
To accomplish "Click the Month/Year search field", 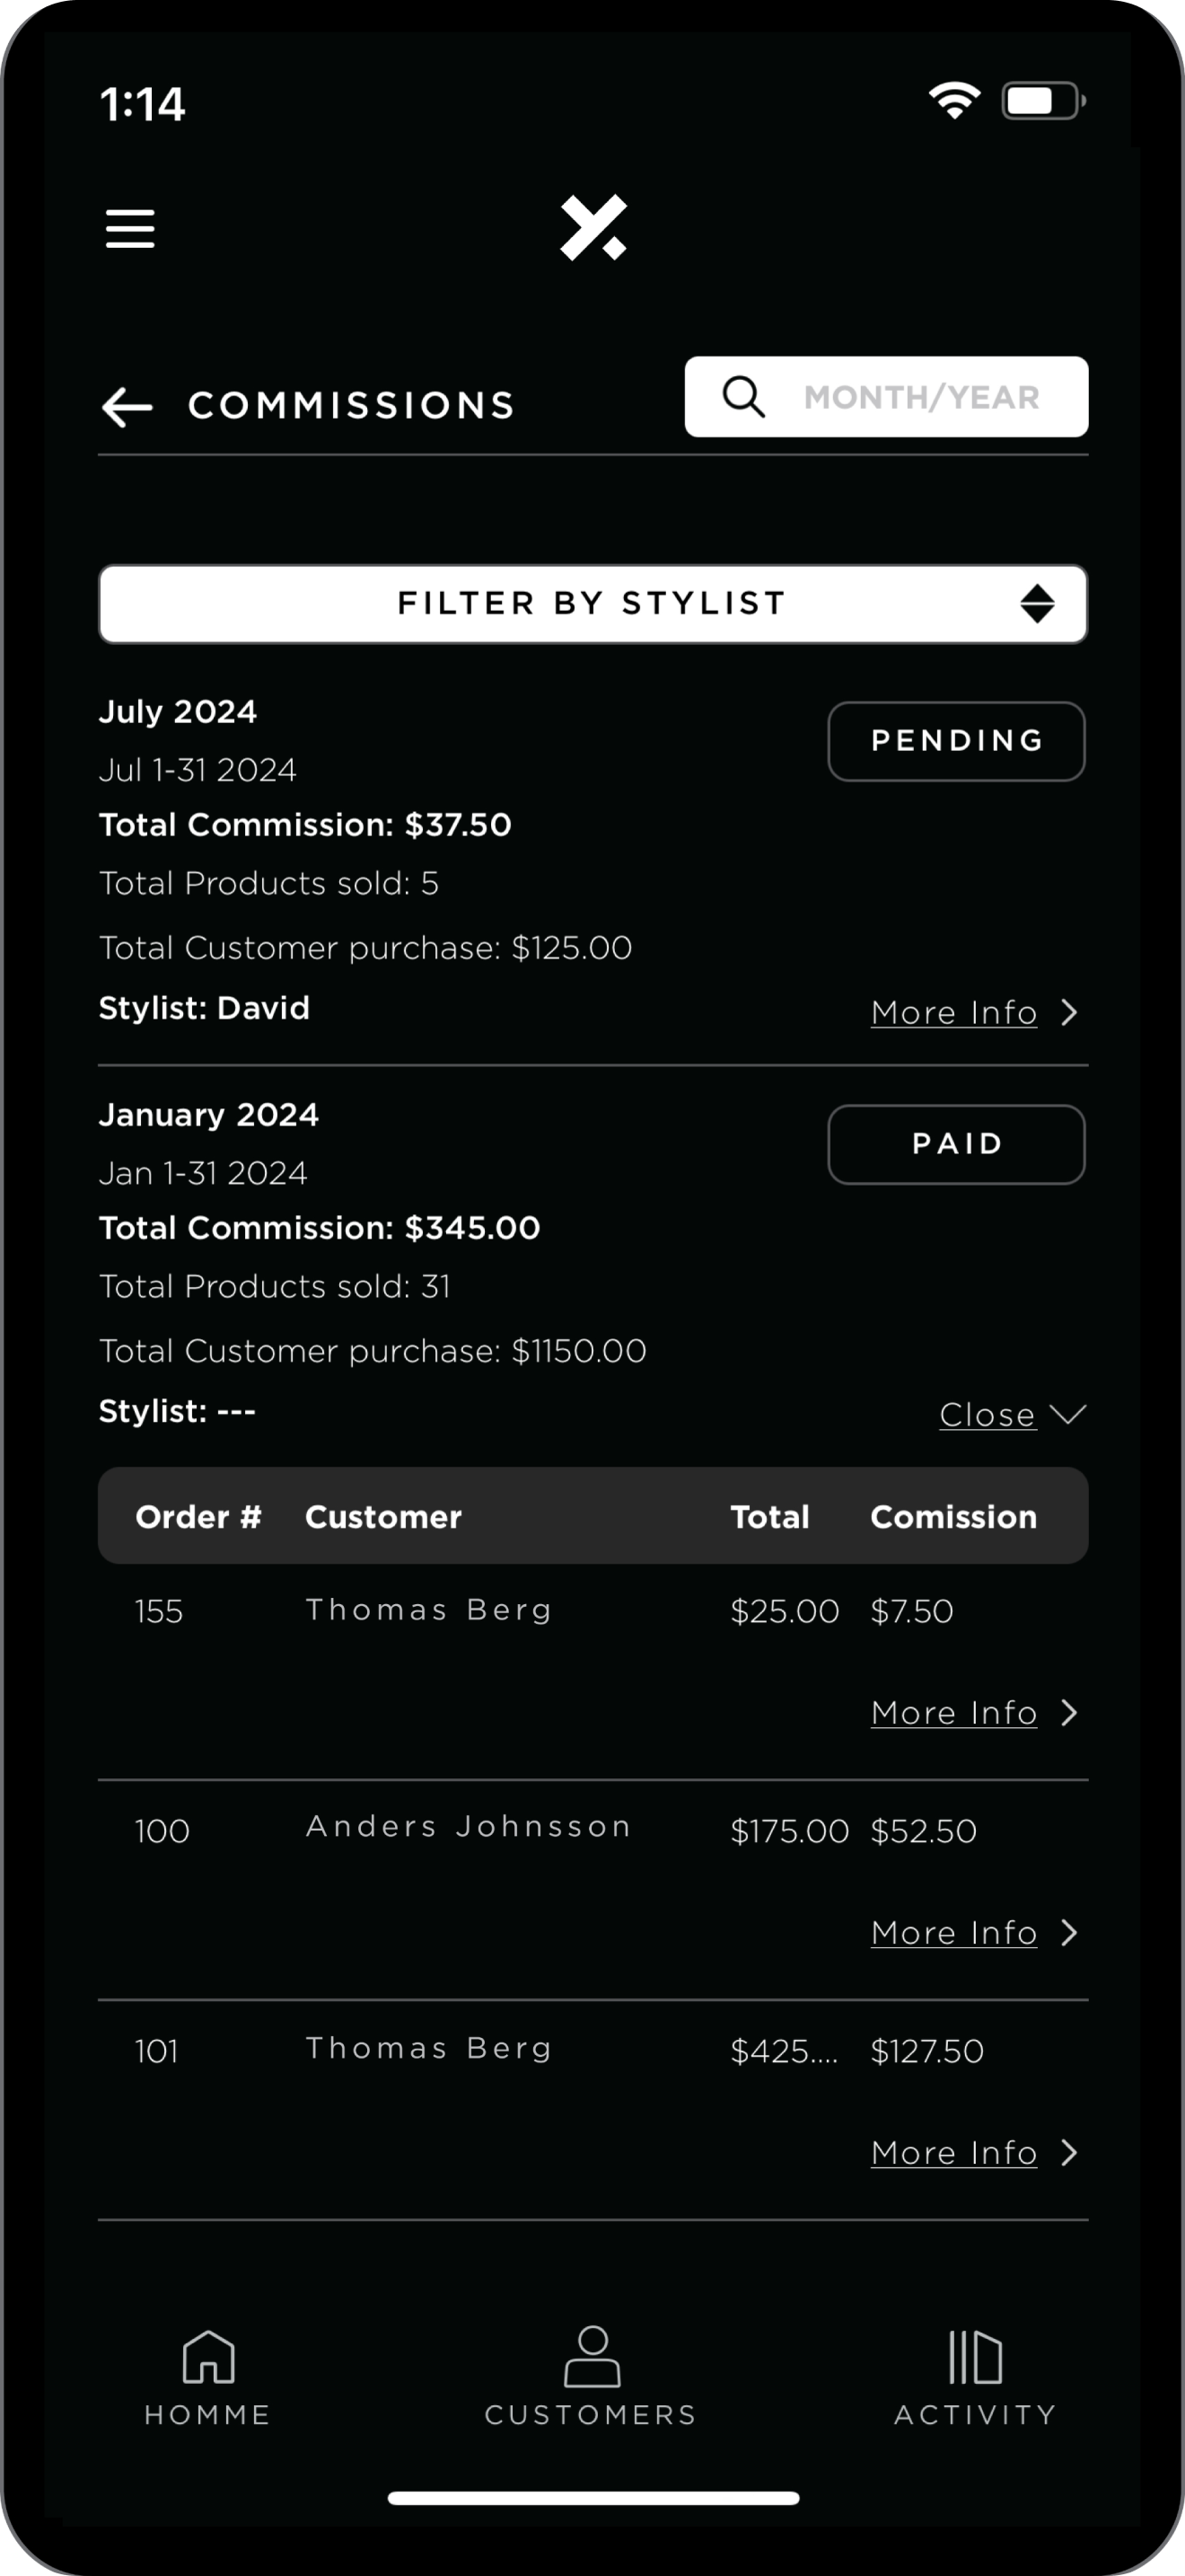I will tap(921, 397).
